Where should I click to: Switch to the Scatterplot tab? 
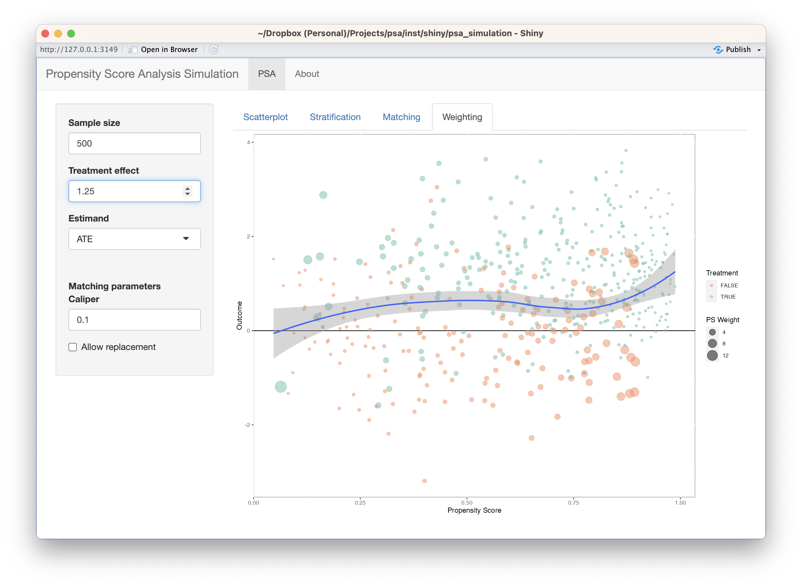tap(265, 117)
